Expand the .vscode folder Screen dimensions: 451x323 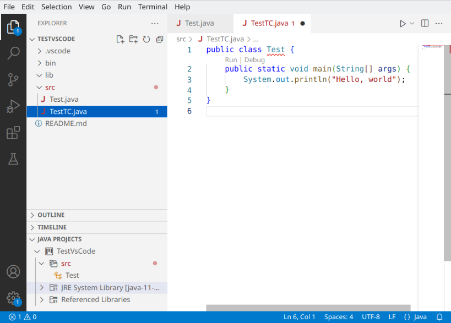coord(40,51)
